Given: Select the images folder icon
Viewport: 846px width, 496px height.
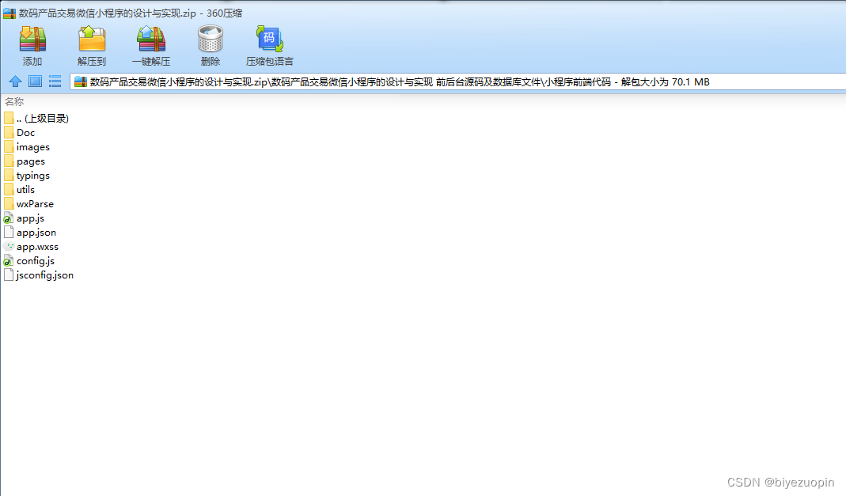Looking at the screenshot, I should pyautogui.click(x=9, y=146).
